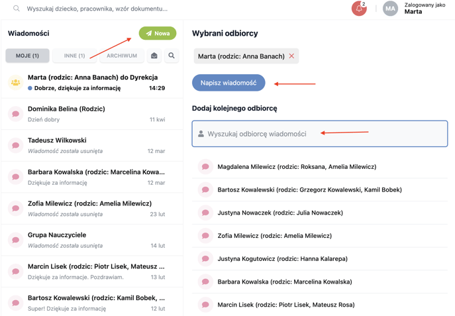Click the search magnifier in top bar
This screenshot has height=316, width=455.
[x=17, y=9]
